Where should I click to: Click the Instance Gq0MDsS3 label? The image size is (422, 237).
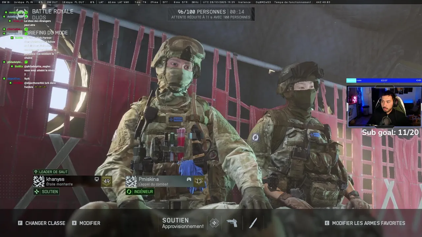point(254,2)
